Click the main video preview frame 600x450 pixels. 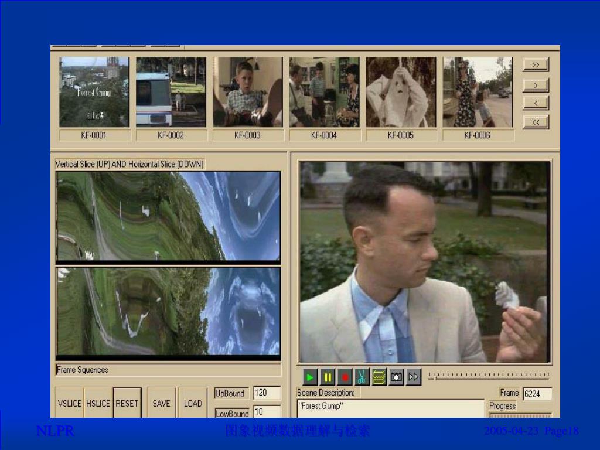pyautogui.click(x=425, y=262)
